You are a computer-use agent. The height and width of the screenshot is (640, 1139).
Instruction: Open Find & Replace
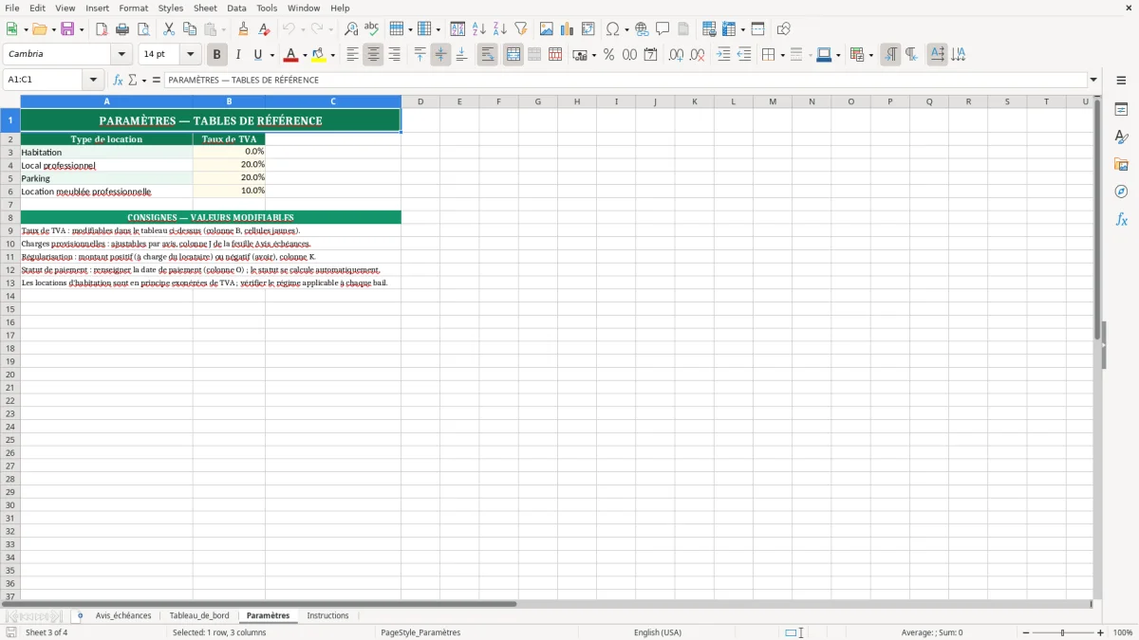tap(351, 29)
